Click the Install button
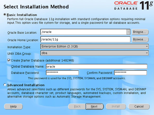 pyautogui.click(x=116, y=106)
